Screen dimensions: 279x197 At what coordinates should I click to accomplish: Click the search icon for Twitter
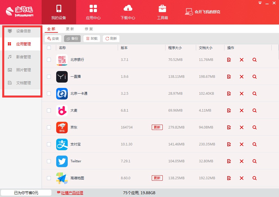tap(255, 161)
